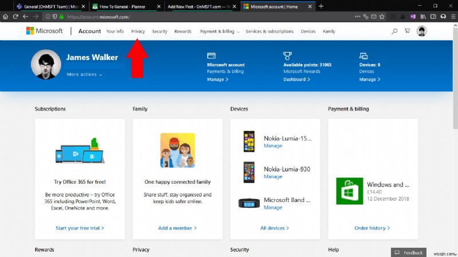Bookmark this page with the star icon
458x257 pixels.
[x=382, y=17]
